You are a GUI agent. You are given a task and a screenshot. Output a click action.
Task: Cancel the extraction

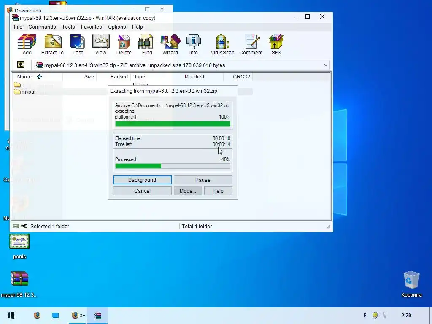click(x=142, y=191)
